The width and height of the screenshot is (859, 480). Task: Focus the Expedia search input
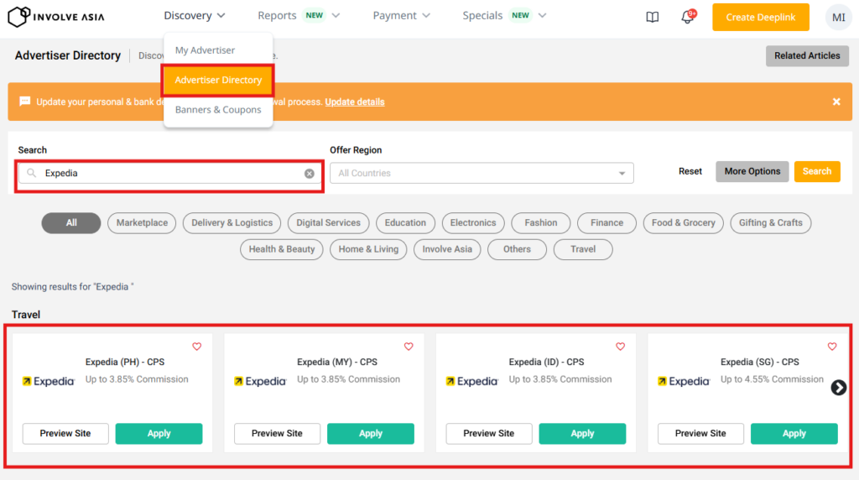point(169,173)
